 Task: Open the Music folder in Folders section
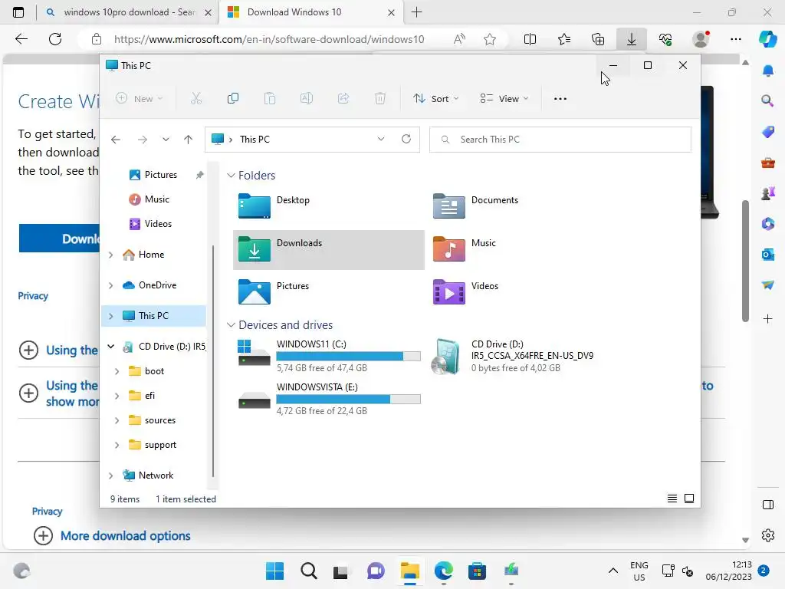[448, 249]
